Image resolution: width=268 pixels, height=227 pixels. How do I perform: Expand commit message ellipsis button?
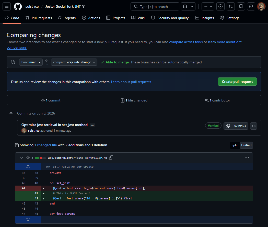tap(92, 125)
